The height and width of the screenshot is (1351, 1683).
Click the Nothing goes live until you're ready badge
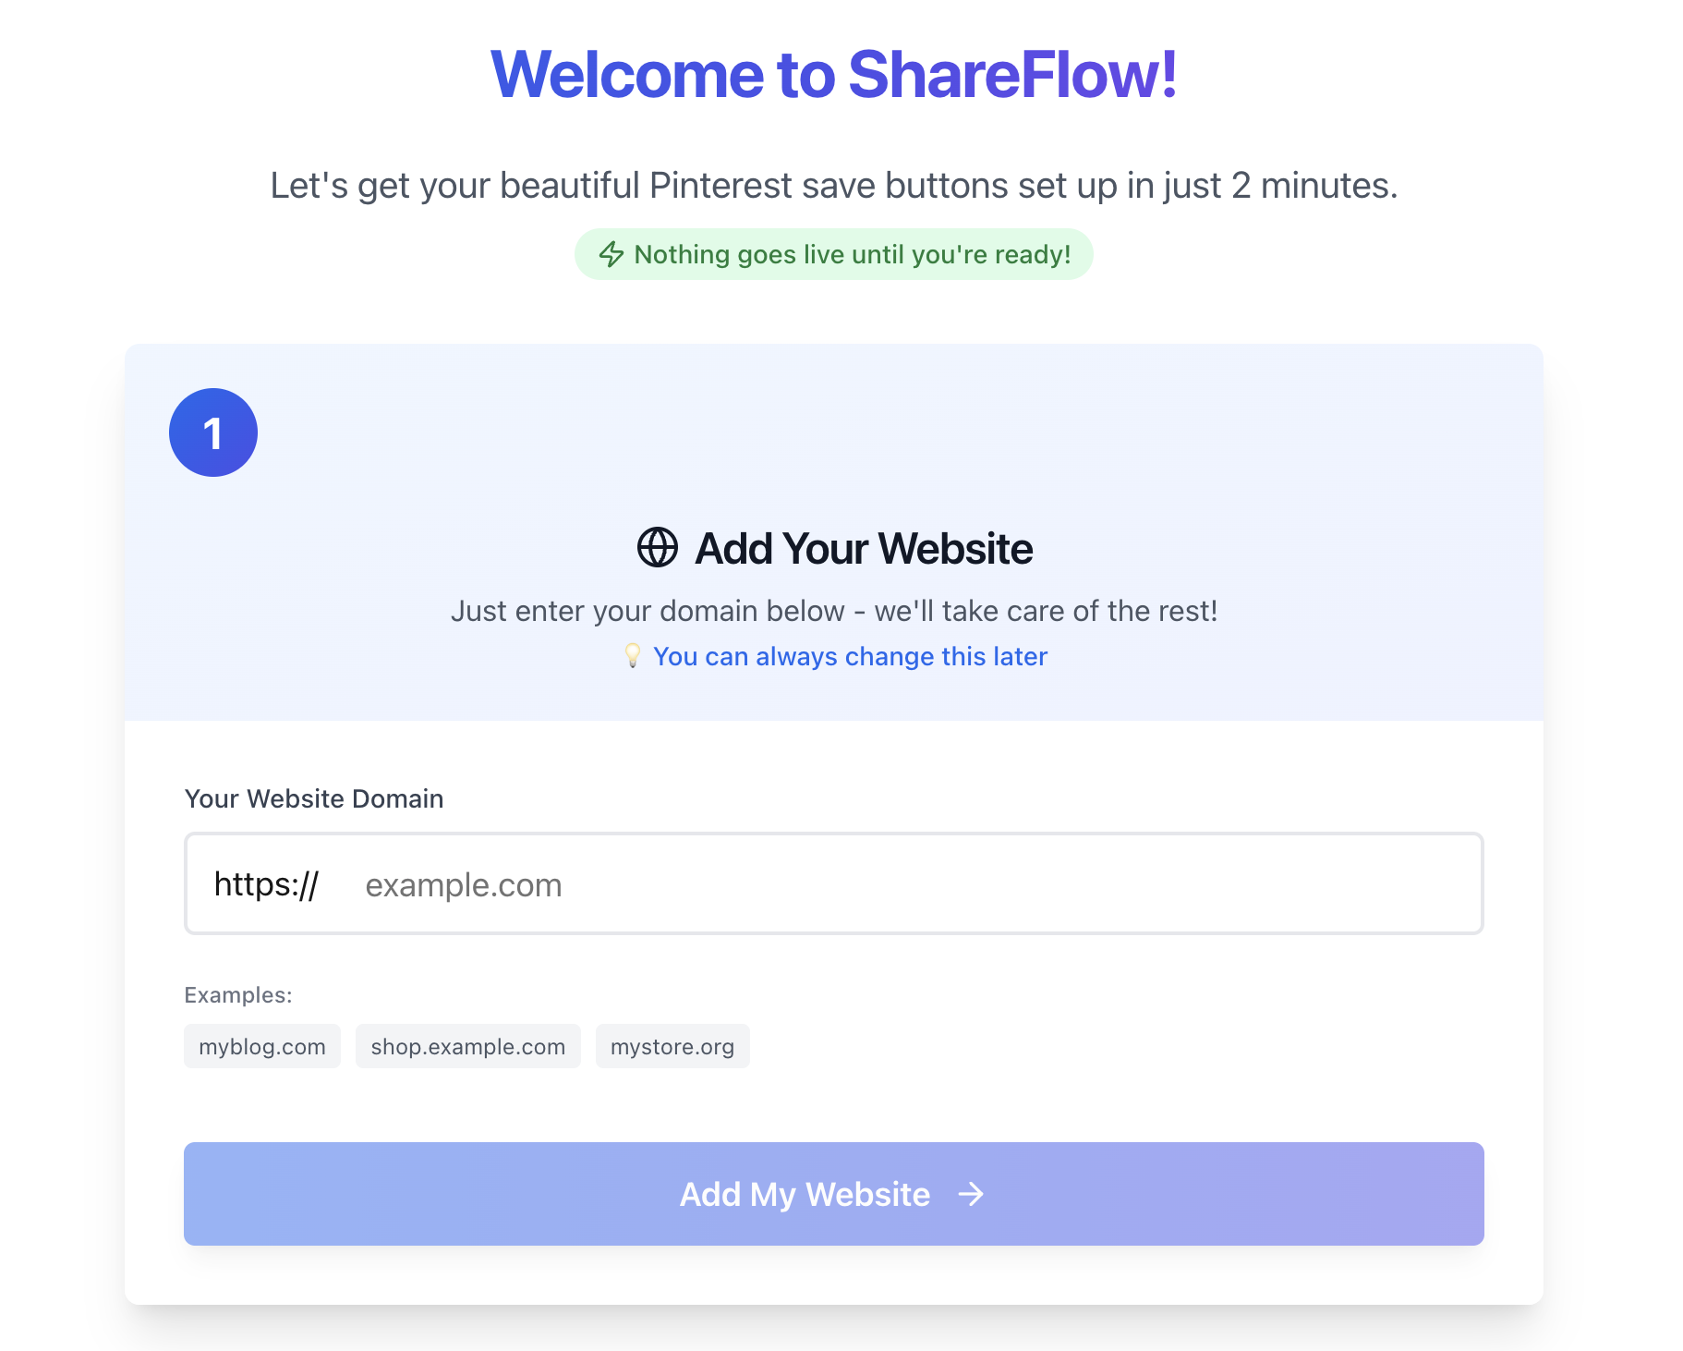pyautogui.click(x=834, y=253)
